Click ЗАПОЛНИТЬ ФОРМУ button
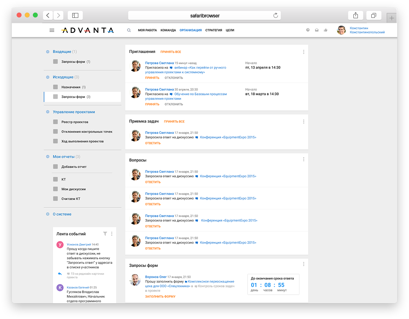The image size is (409, 319). click(x=160, y=297)
